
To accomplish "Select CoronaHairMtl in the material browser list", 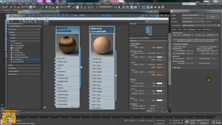I will [x=17, y=43].
